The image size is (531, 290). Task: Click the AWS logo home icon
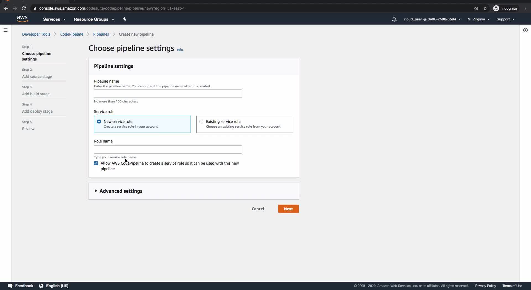[22, 19]
